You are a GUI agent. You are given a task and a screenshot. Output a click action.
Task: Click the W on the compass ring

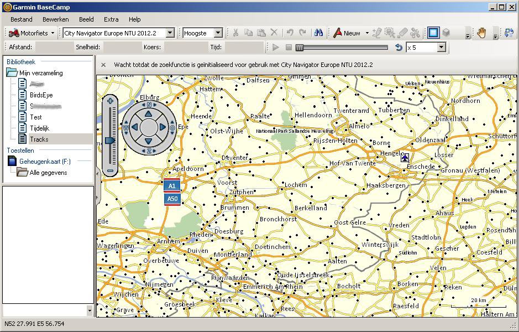[126, 128]
